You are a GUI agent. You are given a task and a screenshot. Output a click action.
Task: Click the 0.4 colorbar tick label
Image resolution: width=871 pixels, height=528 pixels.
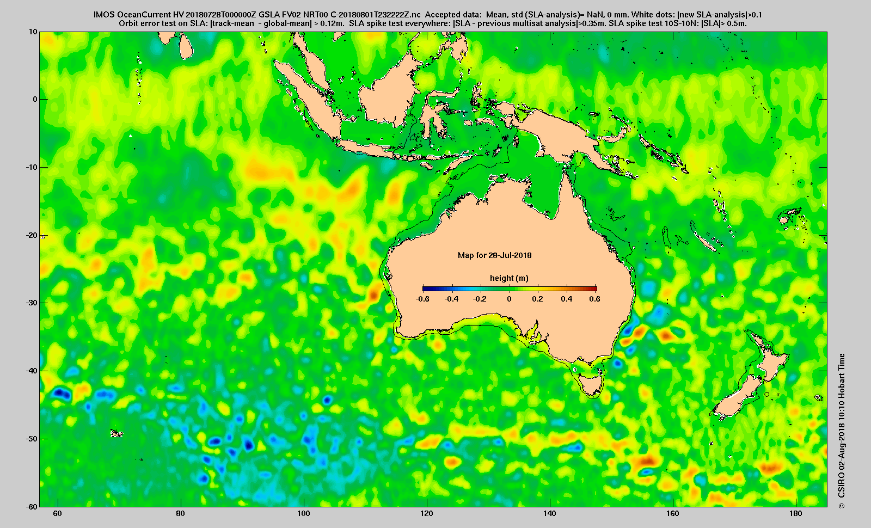tap(567, 299)
